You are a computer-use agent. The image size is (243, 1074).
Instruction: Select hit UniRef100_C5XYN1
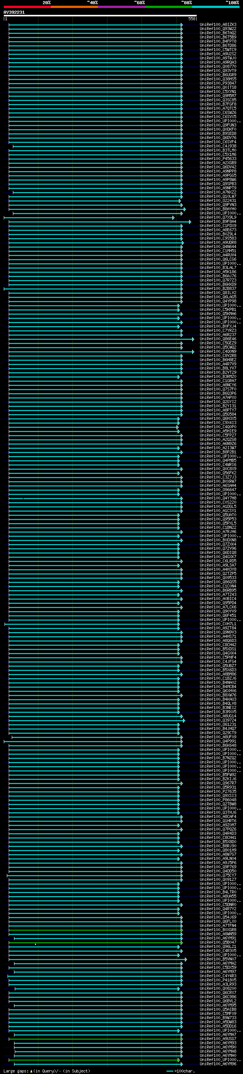coord(218,92)
